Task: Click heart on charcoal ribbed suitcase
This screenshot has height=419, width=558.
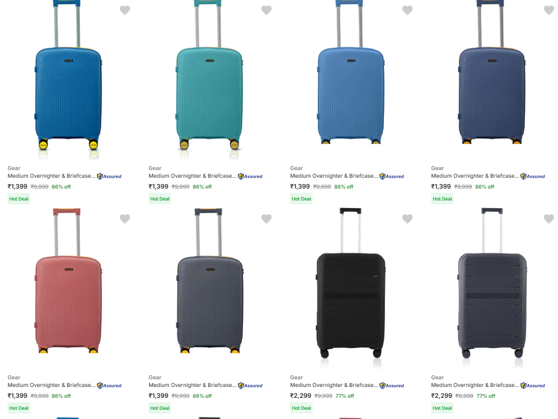Action: click(549, 219)
